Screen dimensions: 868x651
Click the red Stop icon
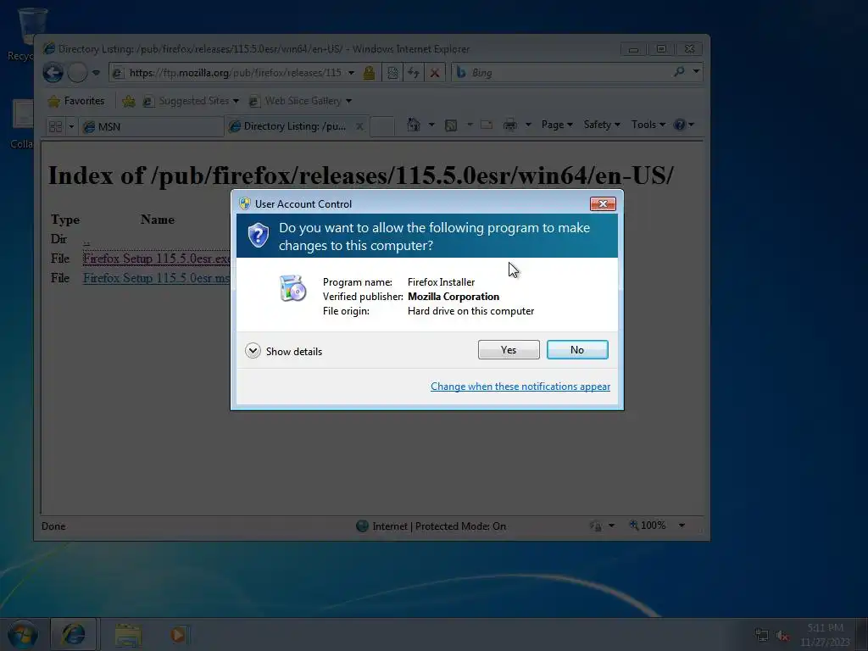[x=435, y=73]
